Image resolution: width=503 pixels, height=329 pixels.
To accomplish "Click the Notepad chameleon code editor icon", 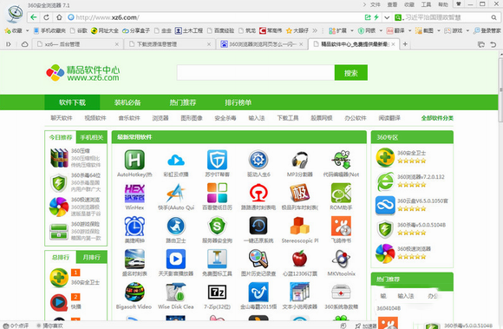I will click(341, 160).
